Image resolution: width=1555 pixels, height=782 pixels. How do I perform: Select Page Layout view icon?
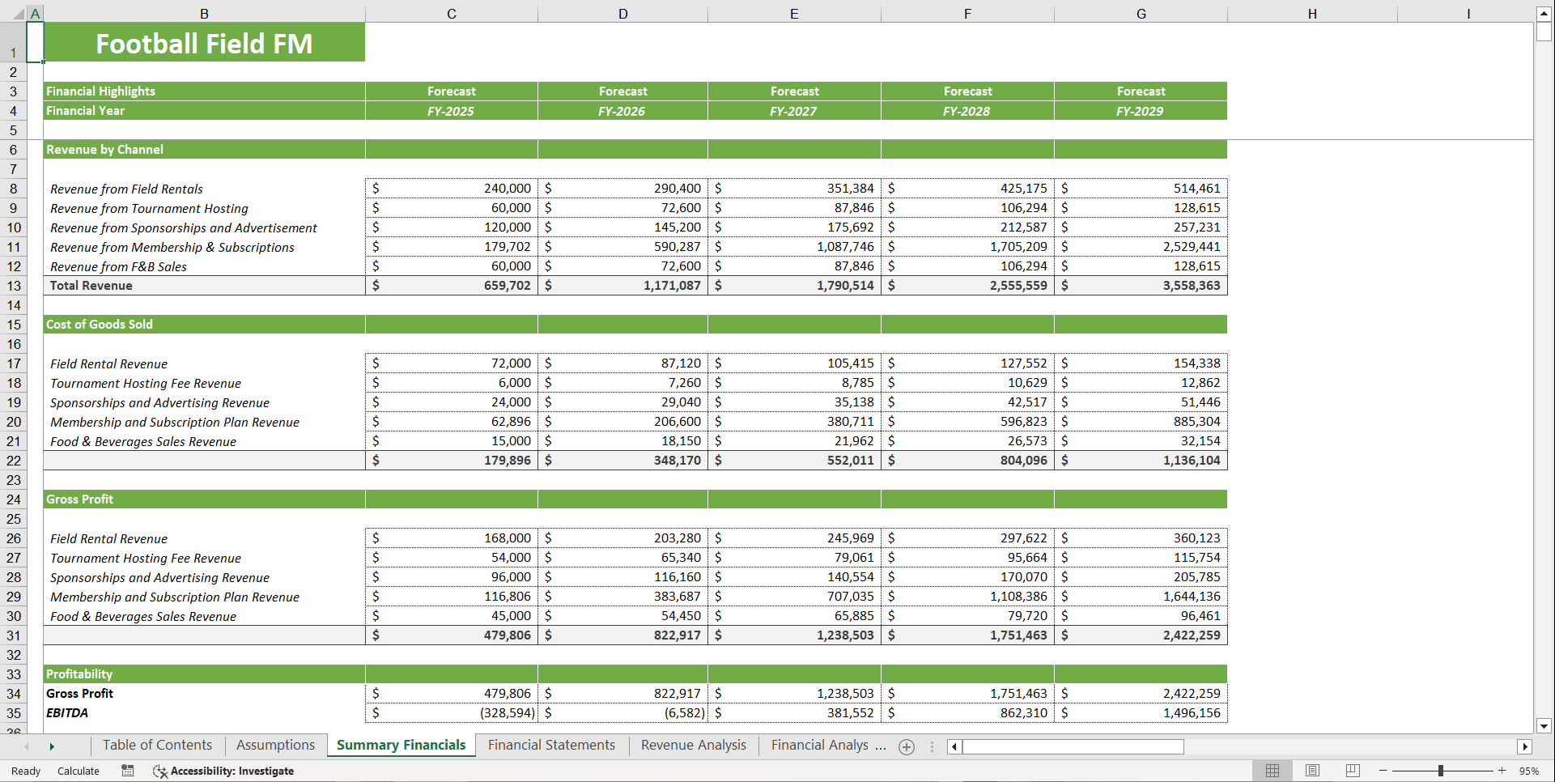point(1312,771)
